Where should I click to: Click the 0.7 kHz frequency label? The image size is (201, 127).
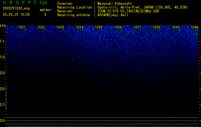(x=3, y=105)
